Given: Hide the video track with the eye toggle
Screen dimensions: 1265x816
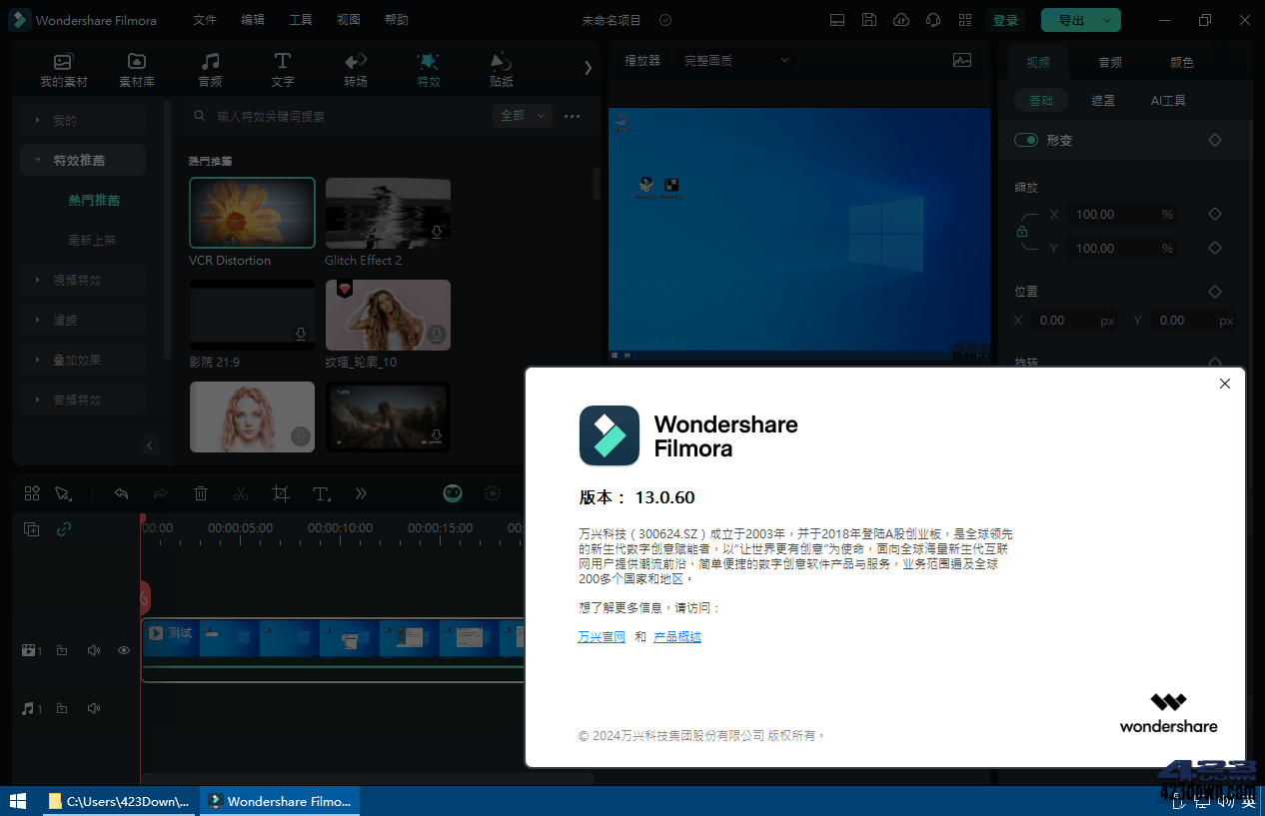Looking at the screenshot, I should click(123, 649).
